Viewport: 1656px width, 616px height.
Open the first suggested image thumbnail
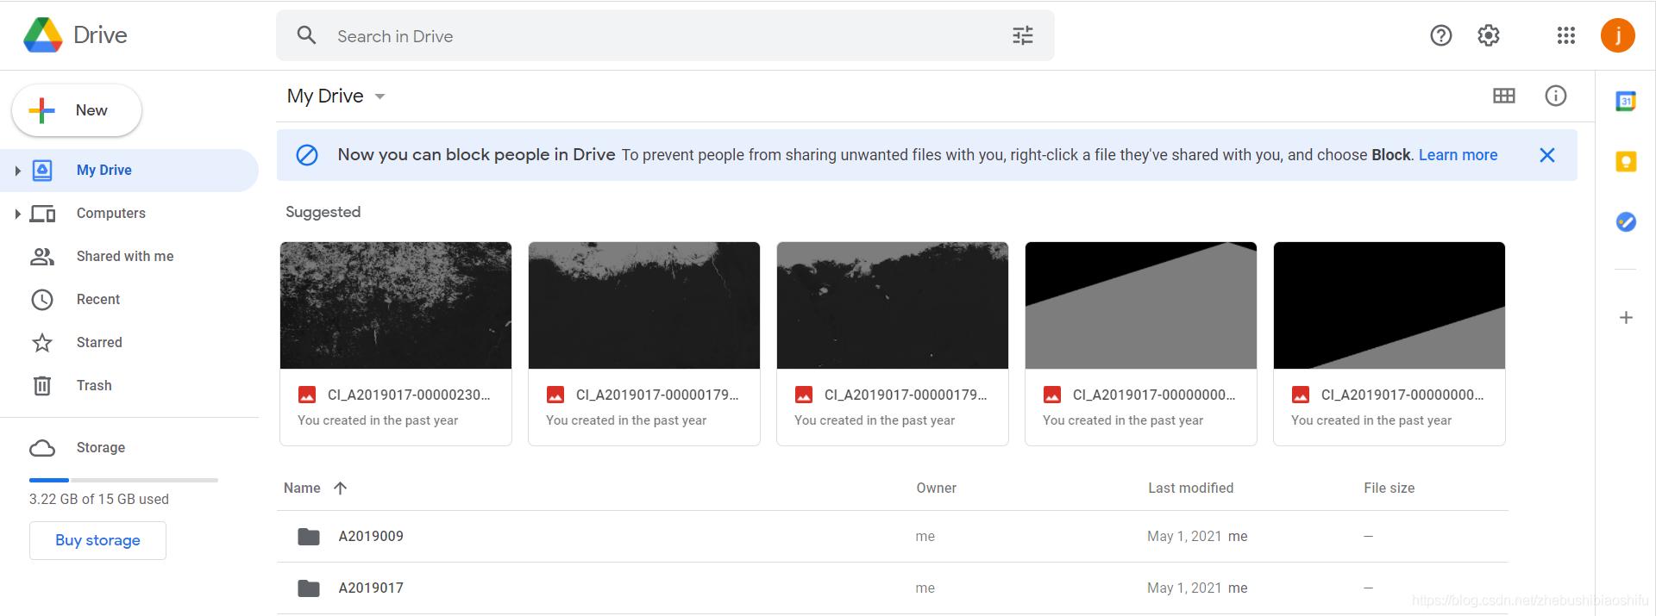coord(396,306)
